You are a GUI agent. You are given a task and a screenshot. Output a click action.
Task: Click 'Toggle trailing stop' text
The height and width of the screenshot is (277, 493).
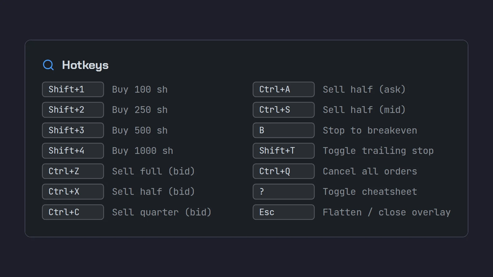378,151
